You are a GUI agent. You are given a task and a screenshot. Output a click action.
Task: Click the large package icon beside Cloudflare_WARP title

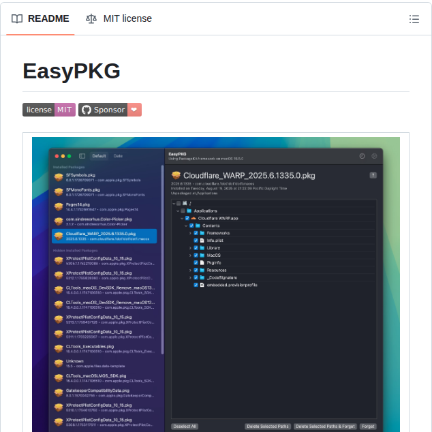[x=176, y=175]
